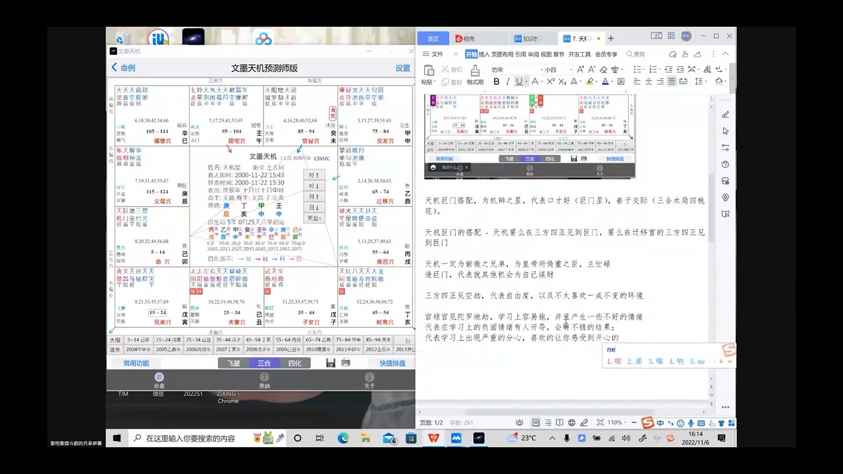Screen dimensions: 843x474
Task: Click share icon in WPS header
Action: click(x=697, y=54)
